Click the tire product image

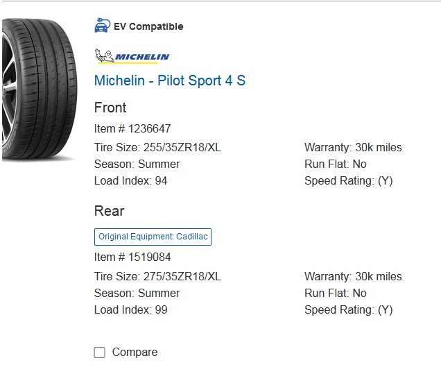pyautogui.click(x=38, y=89)
